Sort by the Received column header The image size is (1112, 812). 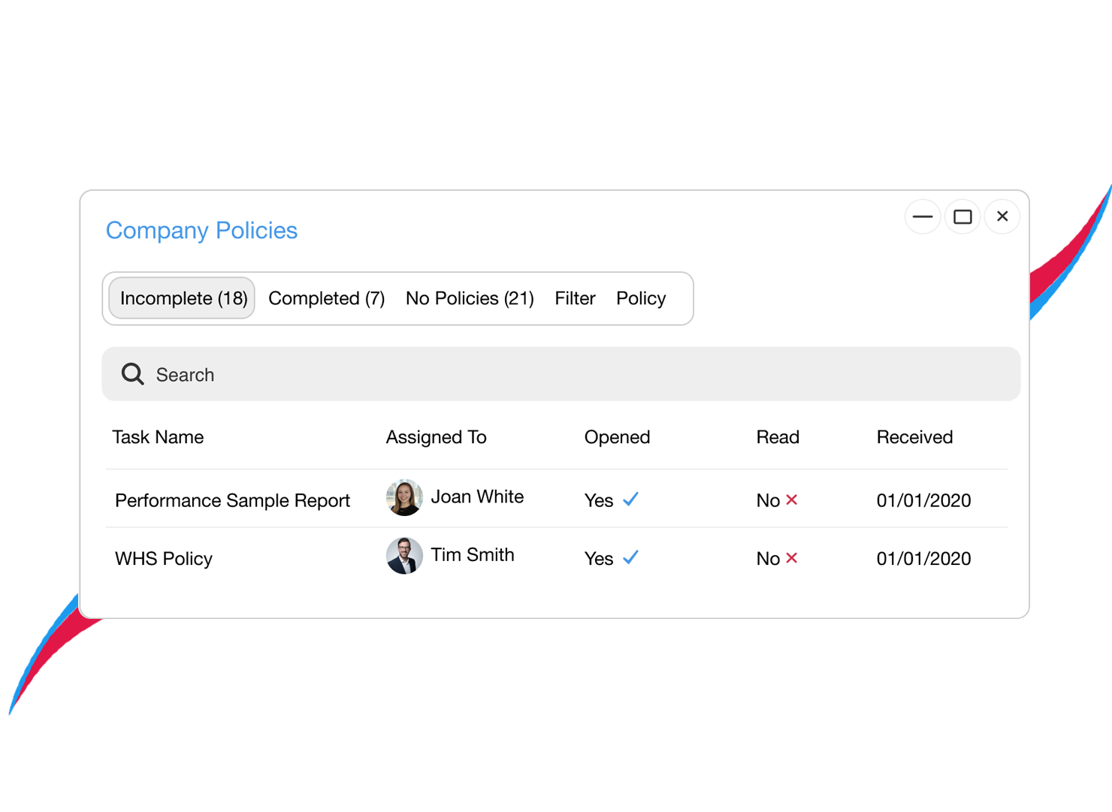(914, 437)
